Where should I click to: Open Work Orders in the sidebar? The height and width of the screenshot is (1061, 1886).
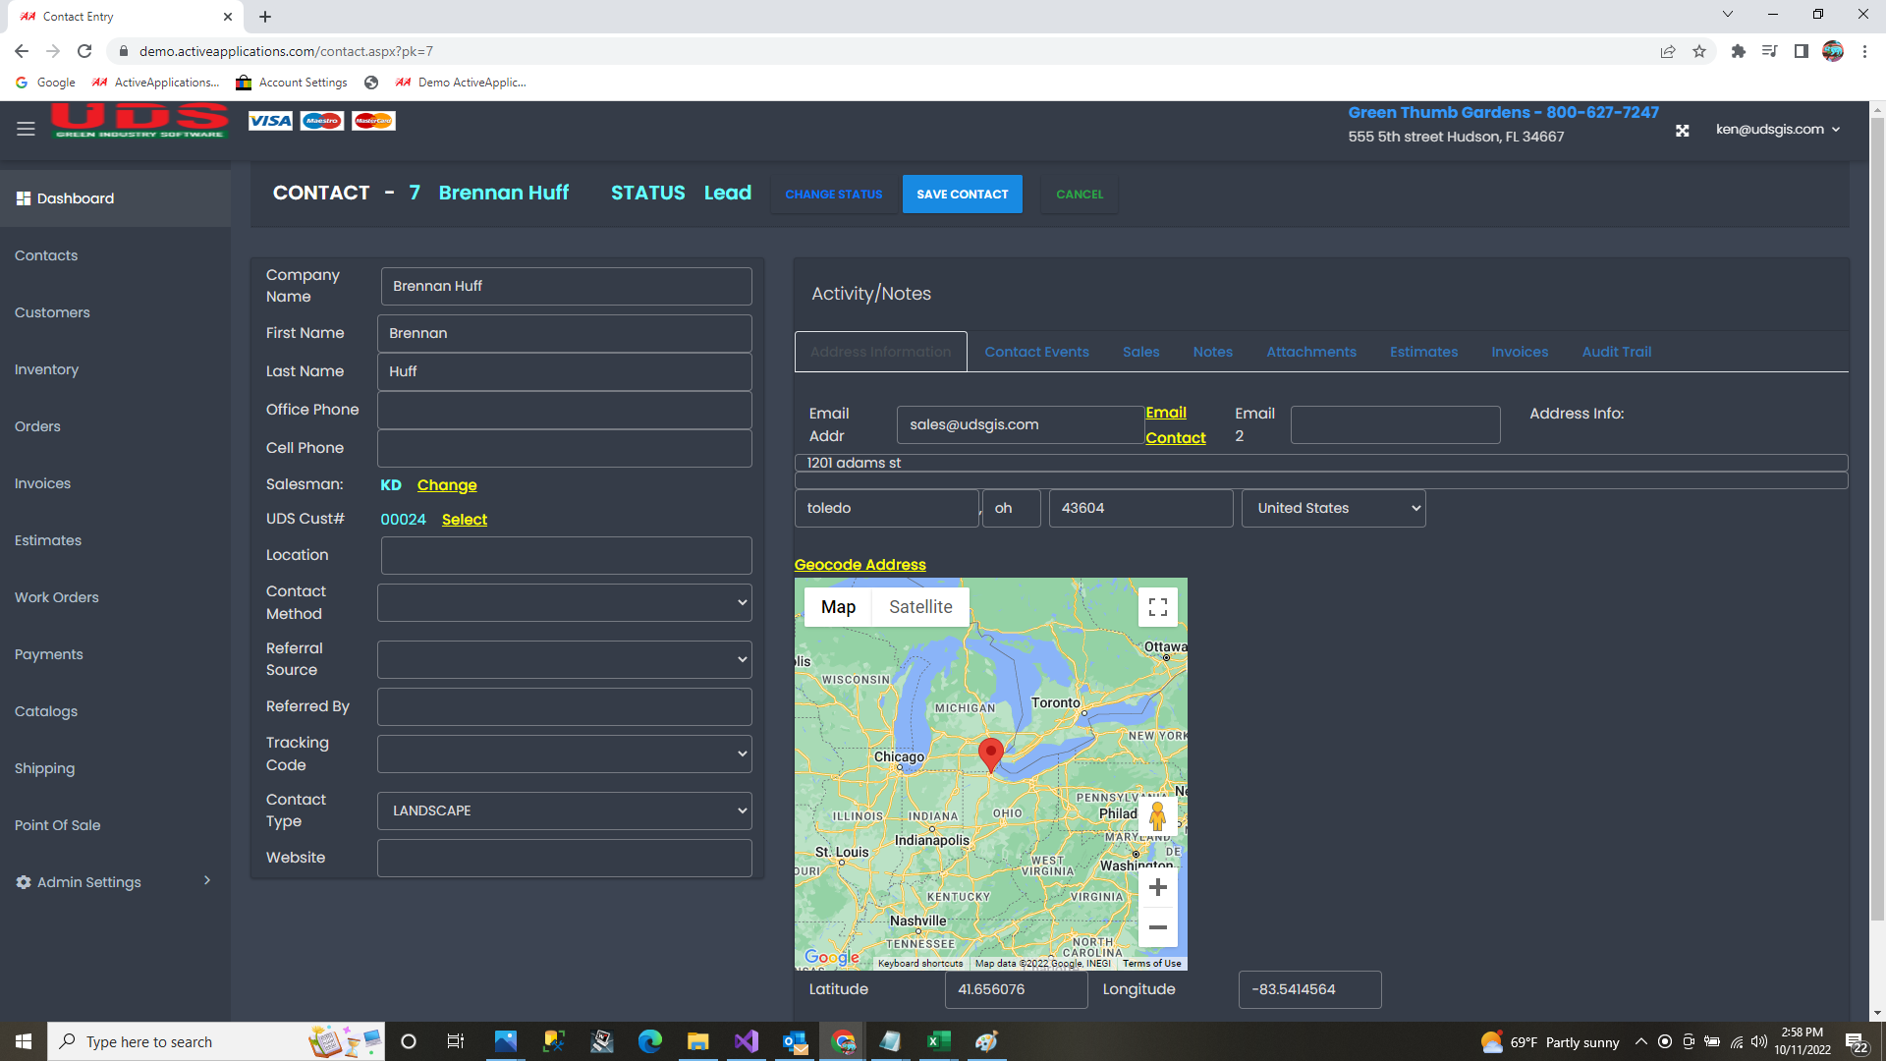tap(56, 597)
